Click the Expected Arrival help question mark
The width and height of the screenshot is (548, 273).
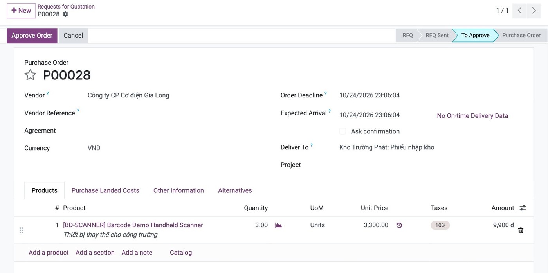330,111
